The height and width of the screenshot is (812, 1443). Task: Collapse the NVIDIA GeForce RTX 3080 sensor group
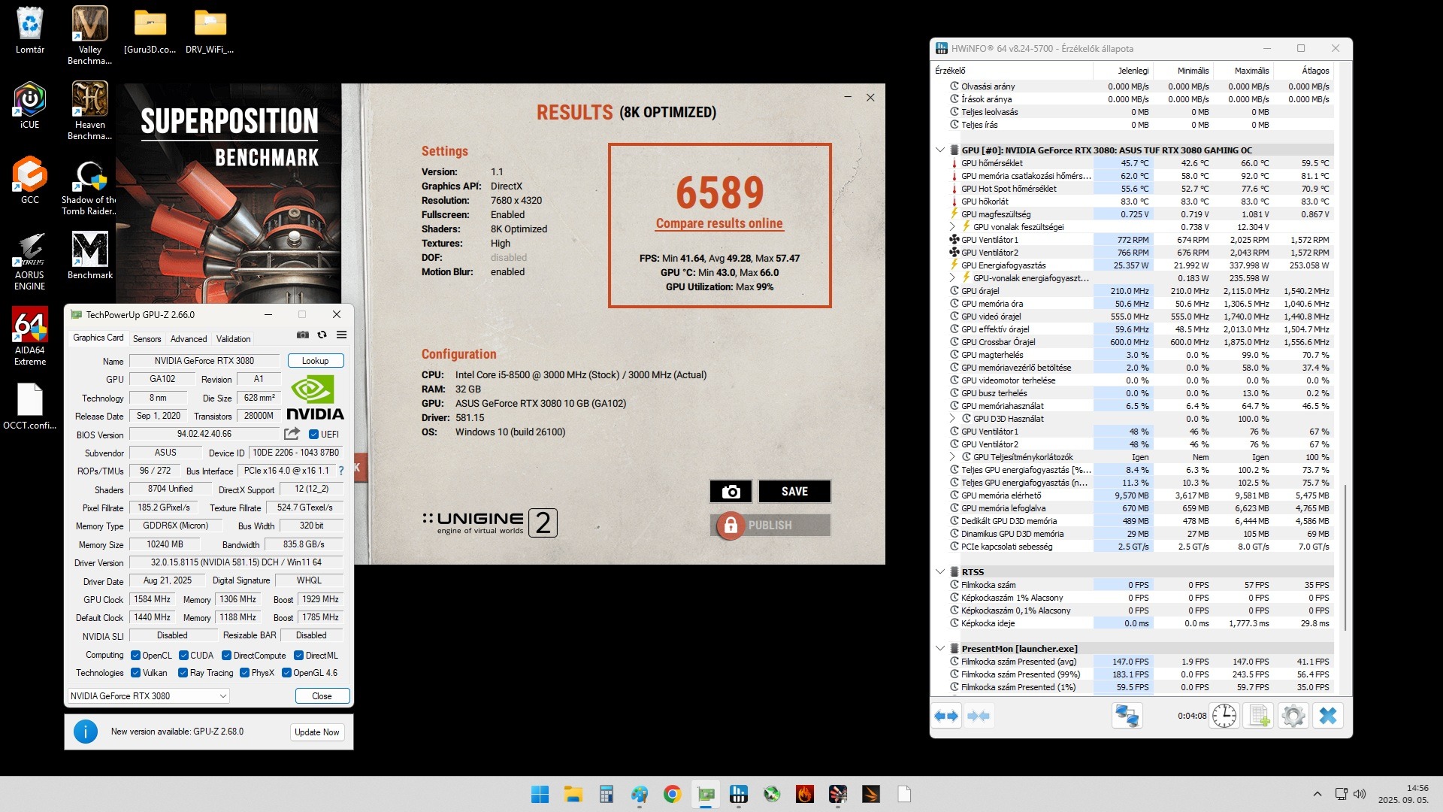click(x=940, y=150)
